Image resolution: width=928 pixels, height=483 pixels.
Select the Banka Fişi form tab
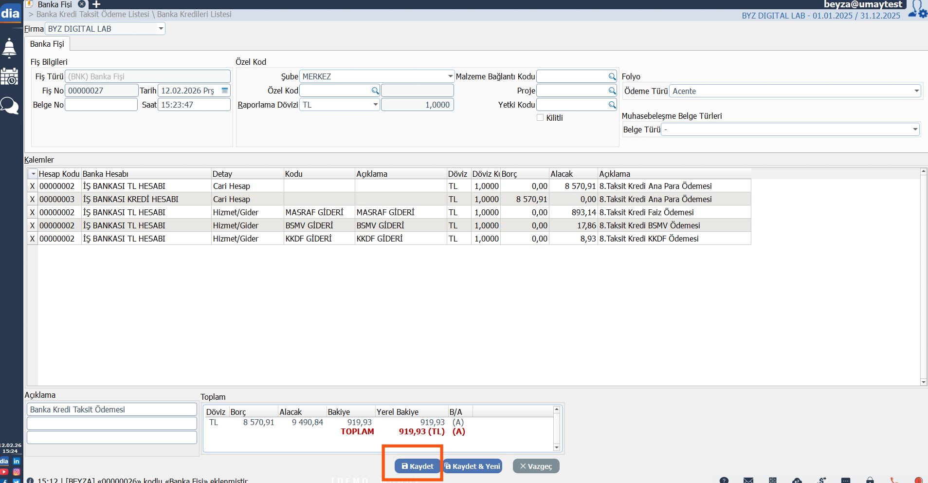click(x=47, y=44)
